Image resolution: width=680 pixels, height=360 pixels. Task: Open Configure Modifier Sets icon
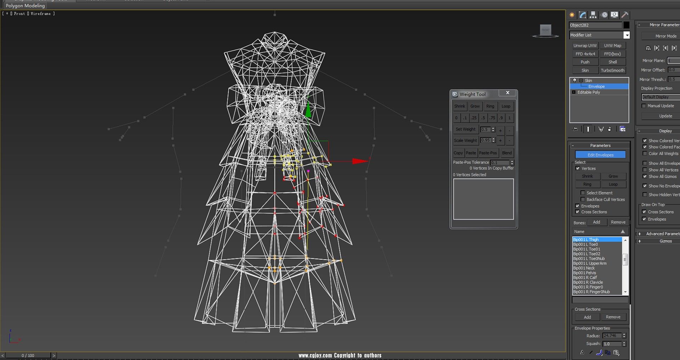pyautogui.click(x=623, y=129)
